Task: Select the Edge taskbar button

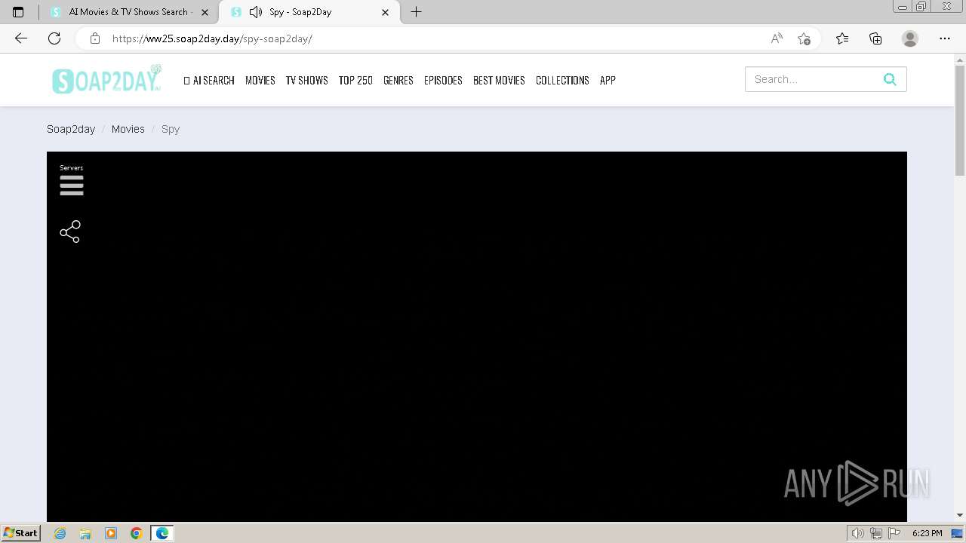Action: 162,533
